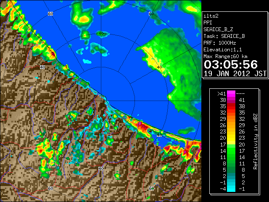
Task: Click the 'Elevation:1.1' line
Action: tap(223, 50)
